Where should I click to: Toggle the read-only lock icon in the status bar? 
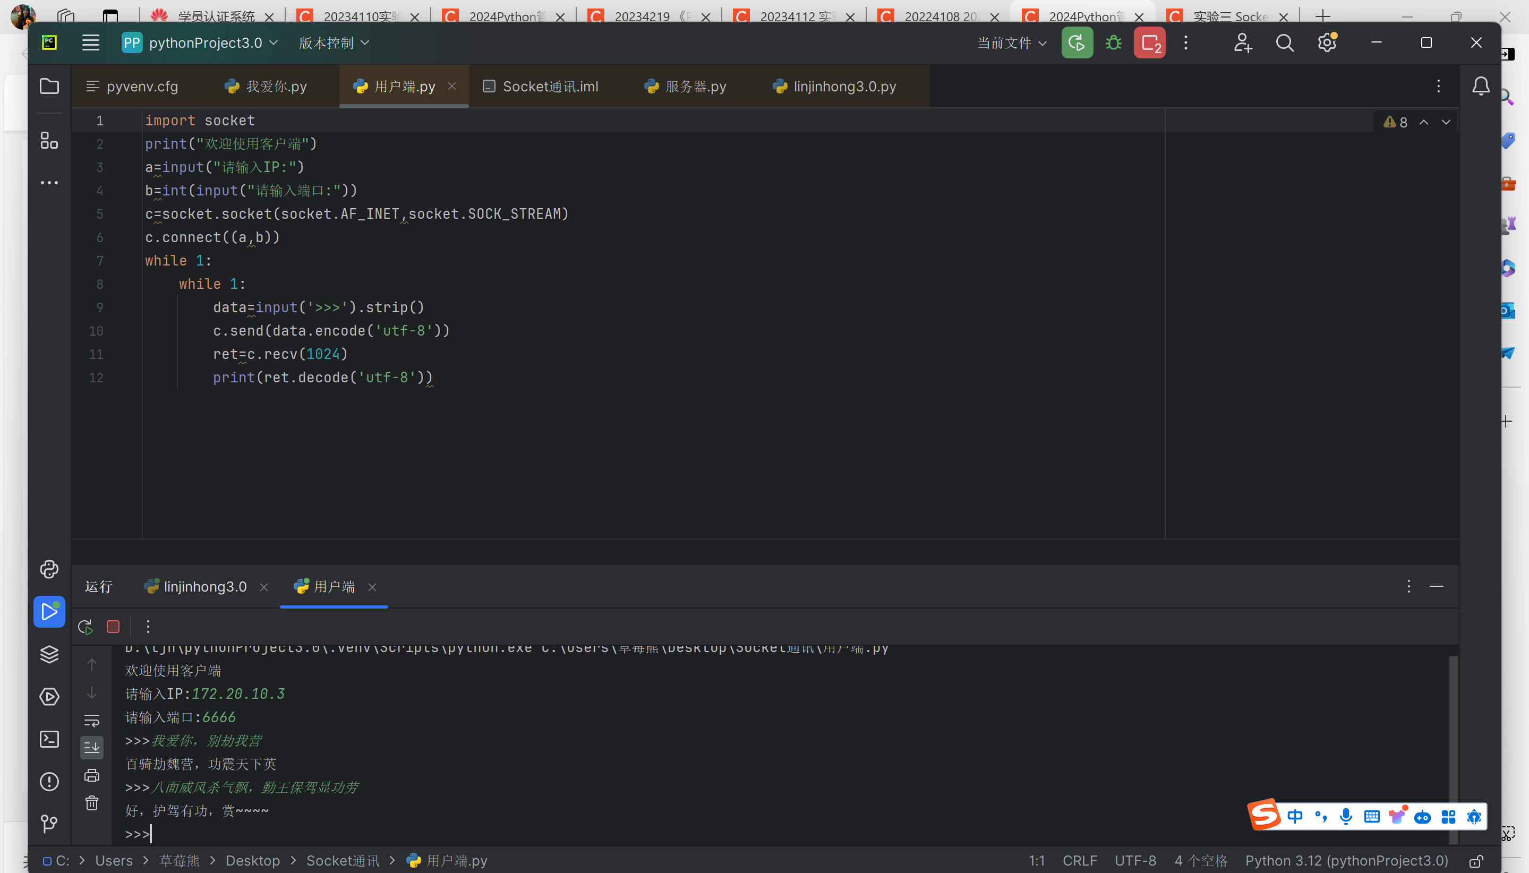click(1476, 861)
